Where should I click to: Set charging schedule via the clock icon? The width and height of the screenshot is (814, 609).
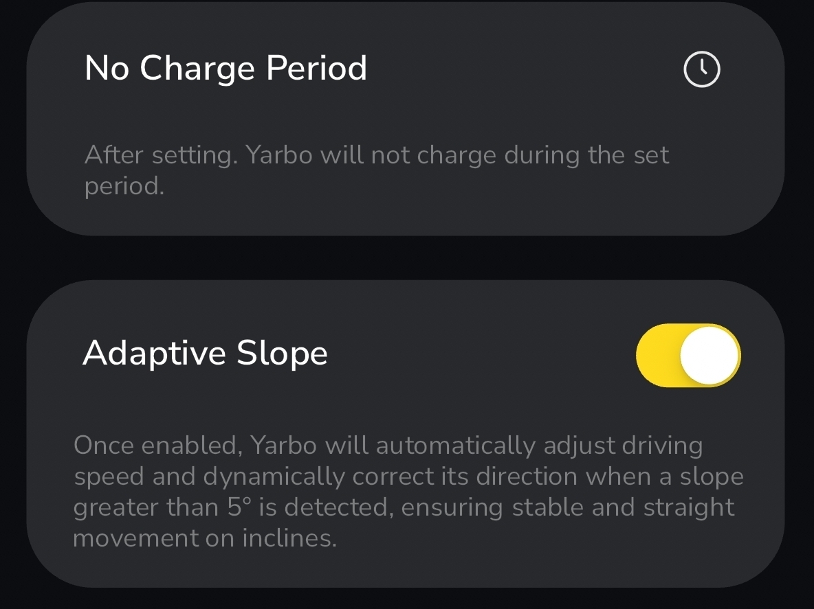click(x=701, y=69)
